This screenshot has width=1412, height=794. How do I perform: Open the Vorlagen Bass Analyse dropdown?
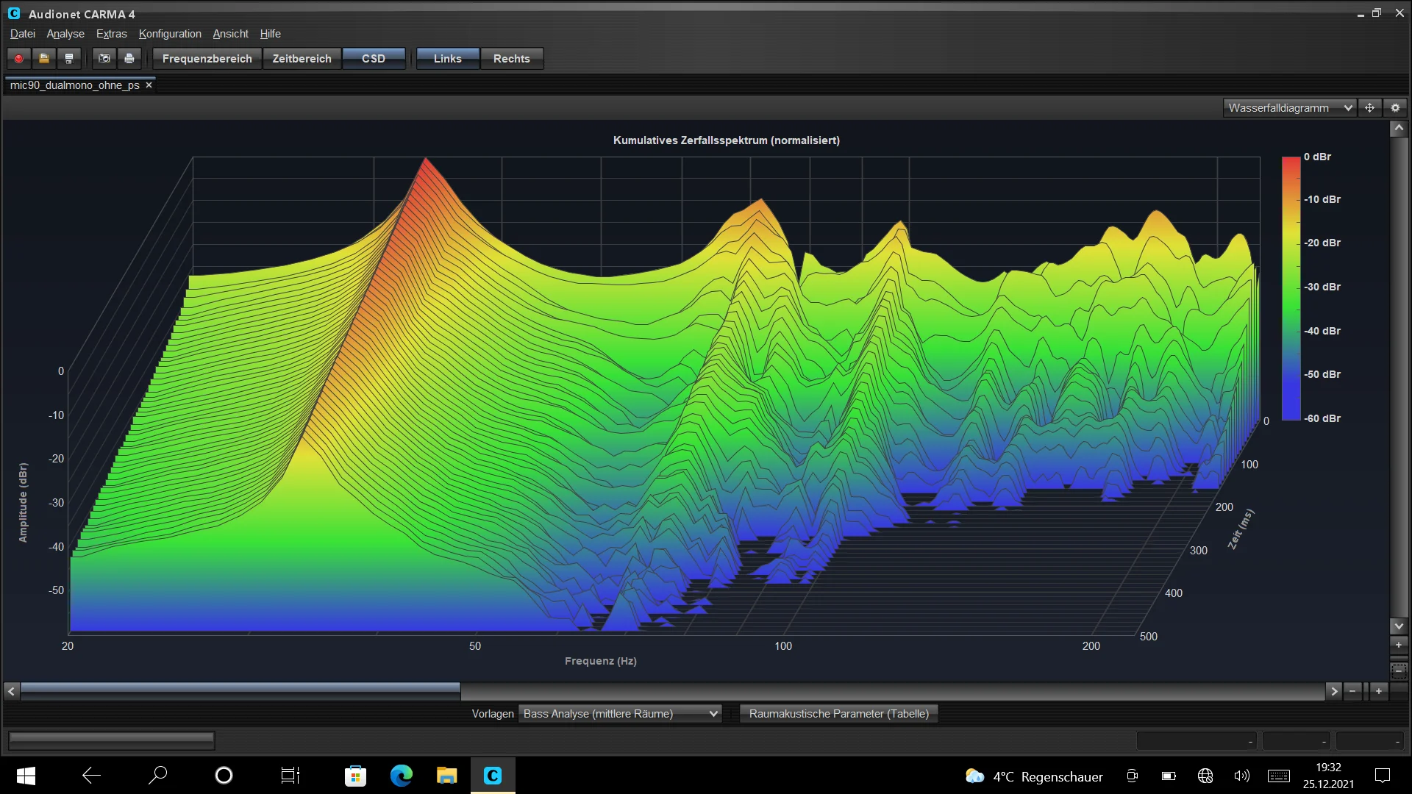(x=620, y=714)
